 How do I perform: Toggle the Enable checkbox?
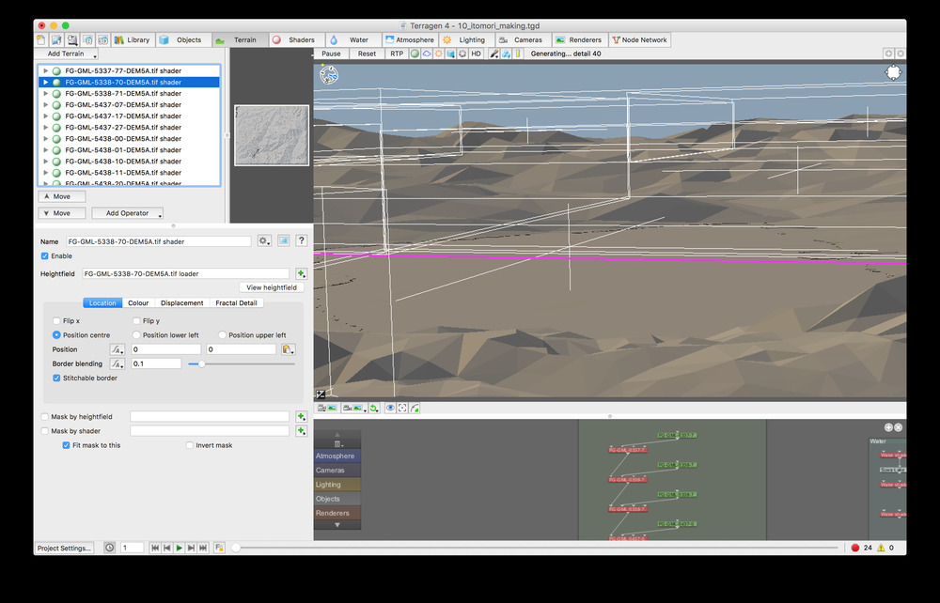point(44,255)
